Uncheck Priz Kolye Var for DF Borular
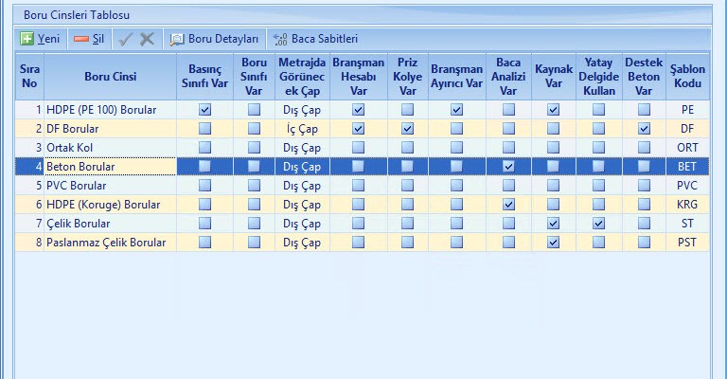Viewport: 727px width, 379px height. 408,129
